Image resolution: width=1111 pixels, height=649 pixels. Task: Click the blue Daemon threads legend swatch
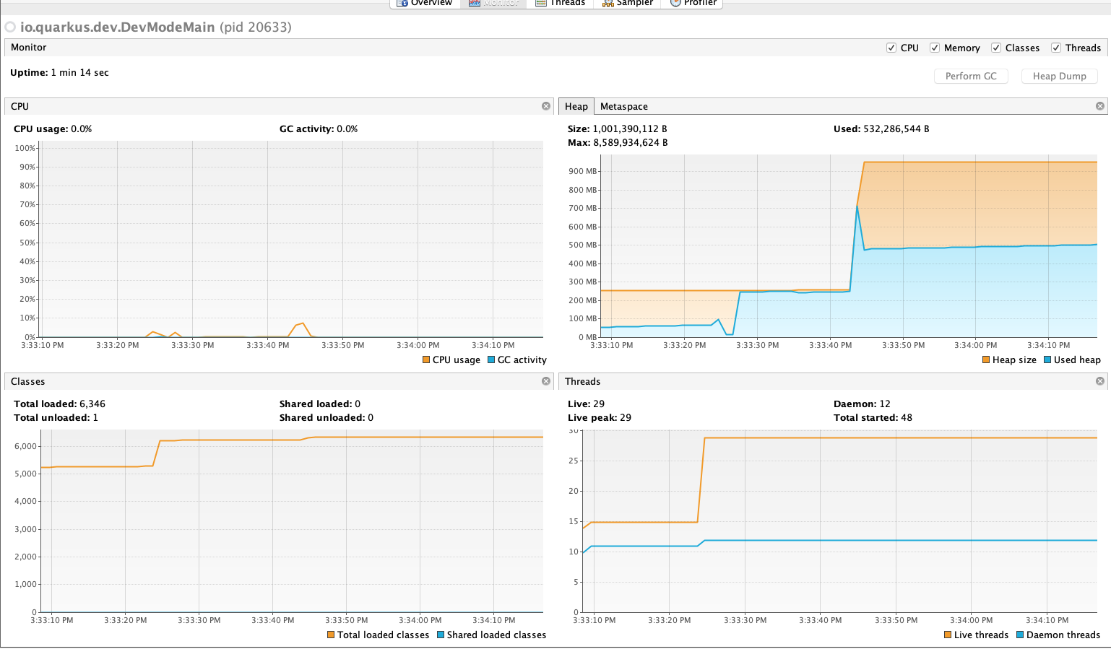click(1020, 635)
